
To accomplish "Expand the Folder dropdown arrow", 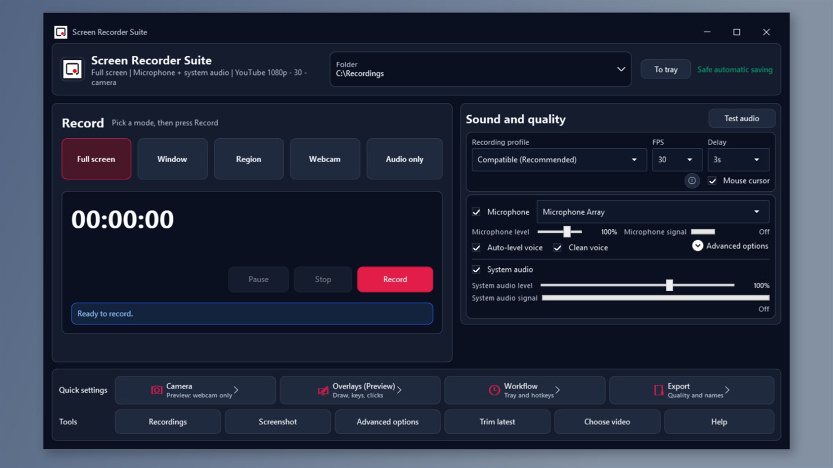I will click(x=621, y=69).
